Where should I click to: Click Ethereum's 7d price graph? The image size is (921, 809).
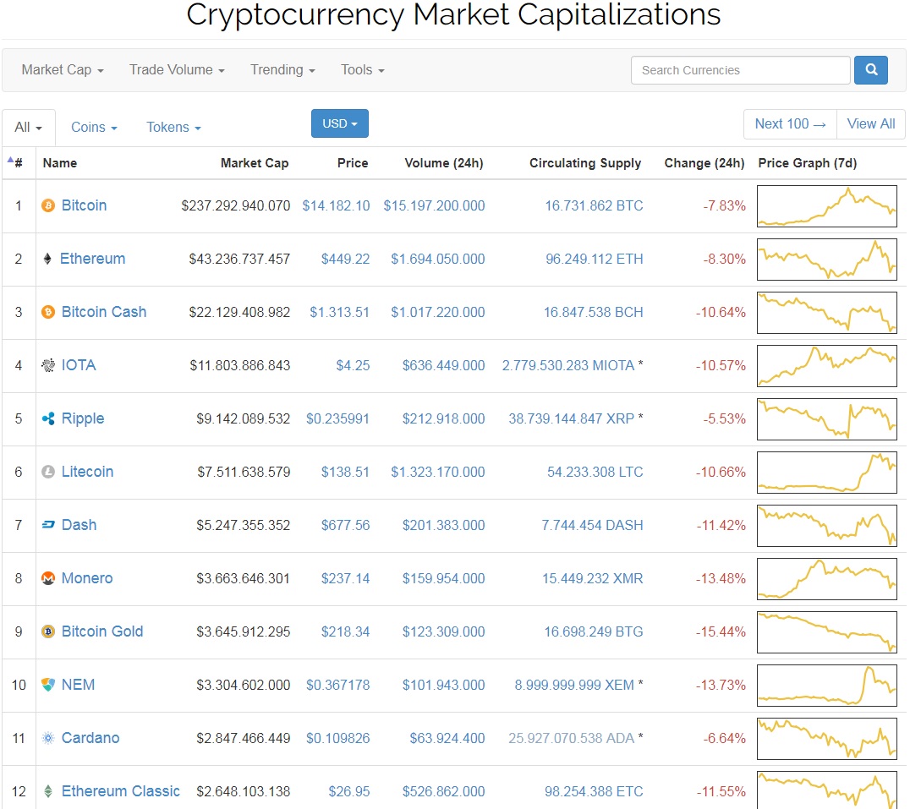(x=827, y=260)
